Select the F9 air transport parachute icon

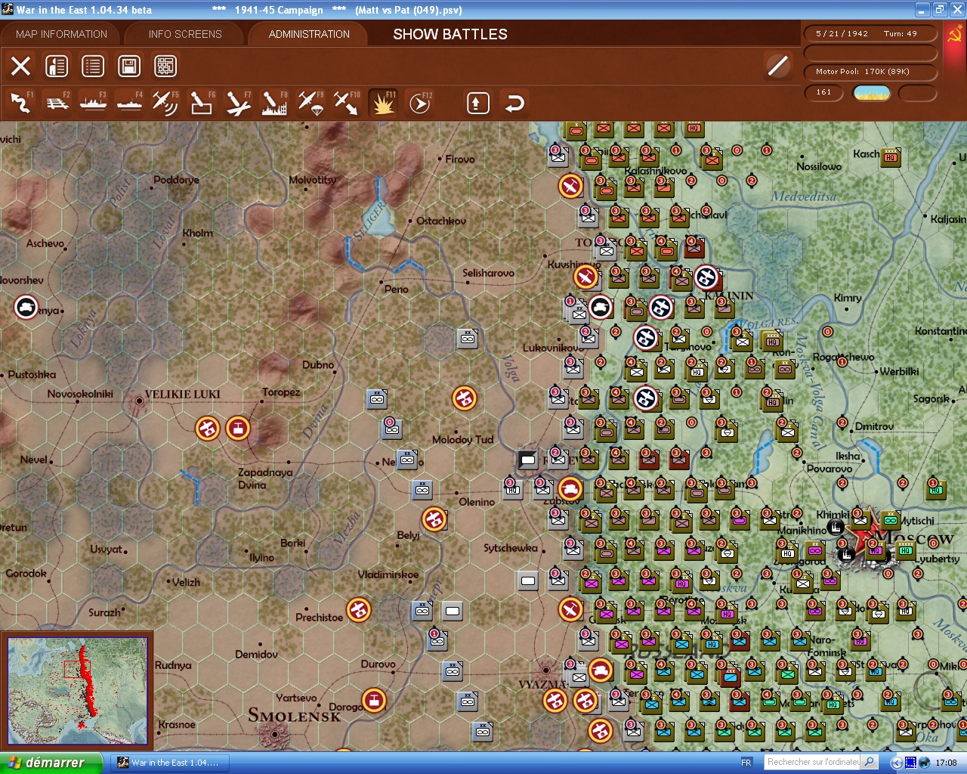310,103
